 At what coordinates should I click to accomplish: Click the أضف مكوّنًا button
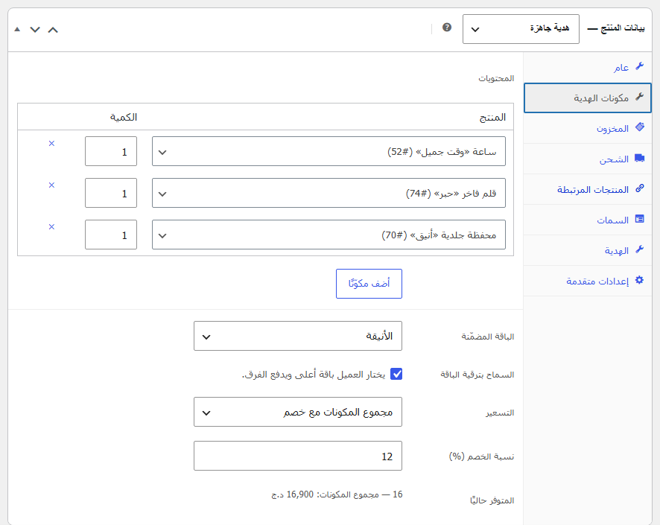[369, 284]
